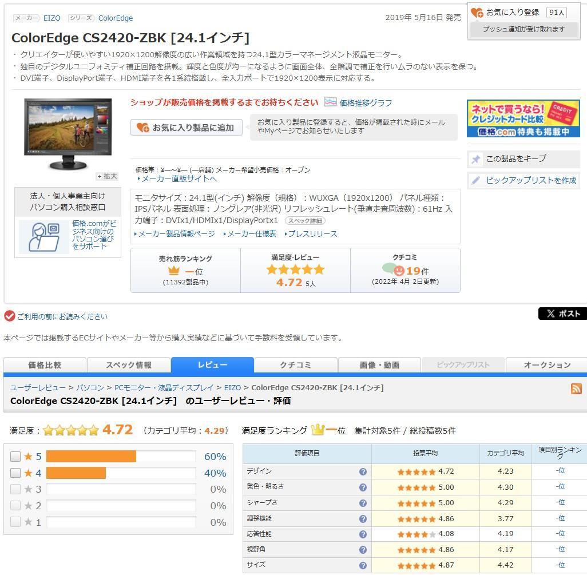This screenshot has width=587, height=575.
Task: Expand the product photo via 拡大
Action: [106, 177]
